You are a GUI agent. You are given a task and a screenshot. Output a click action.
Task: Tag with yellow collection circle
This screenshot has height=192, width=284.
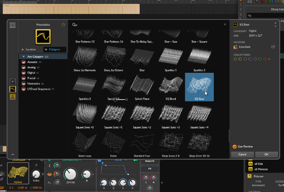tap(240, 59)
